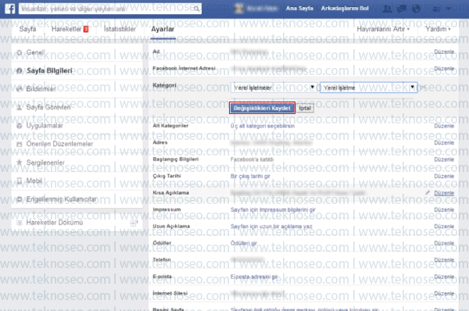Click Düzenle for Kısa Açıklama
This screenshot has height=311, width=469.
tap(444, 193)
